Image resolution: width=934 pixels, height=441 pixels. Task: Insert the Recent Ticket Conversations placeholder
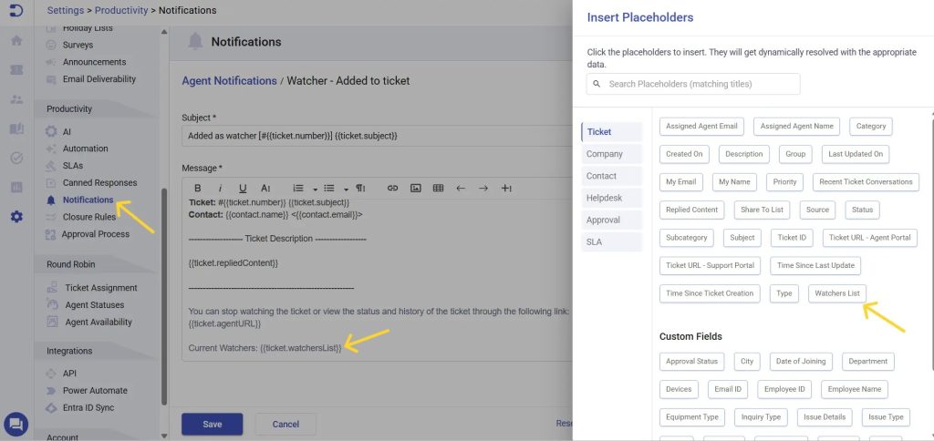[866, 182]
